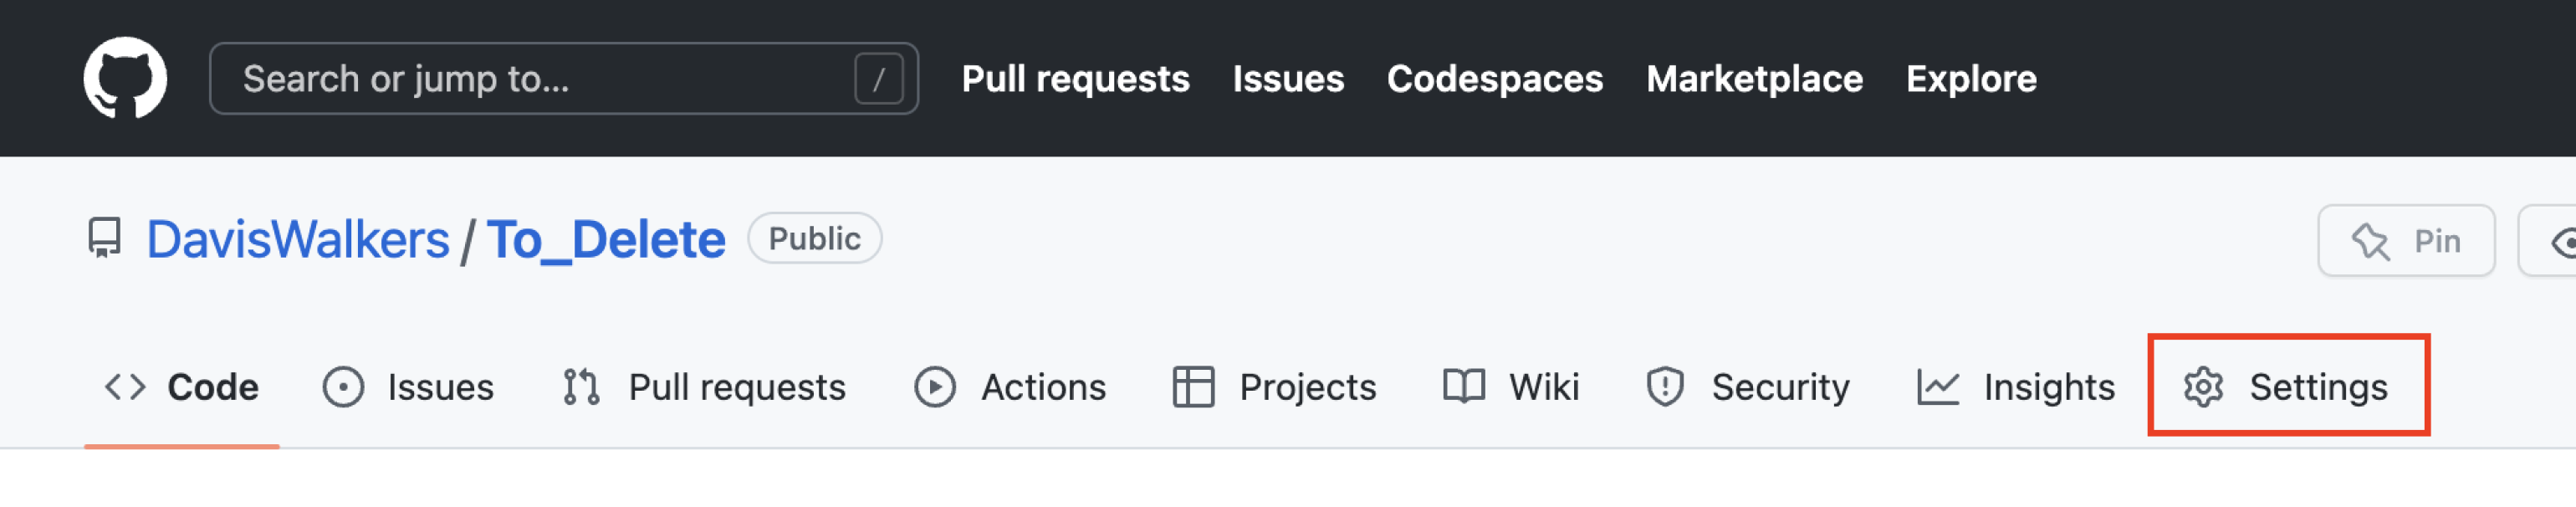
Task: Open the Projects tab
Action: (1274, 387)
